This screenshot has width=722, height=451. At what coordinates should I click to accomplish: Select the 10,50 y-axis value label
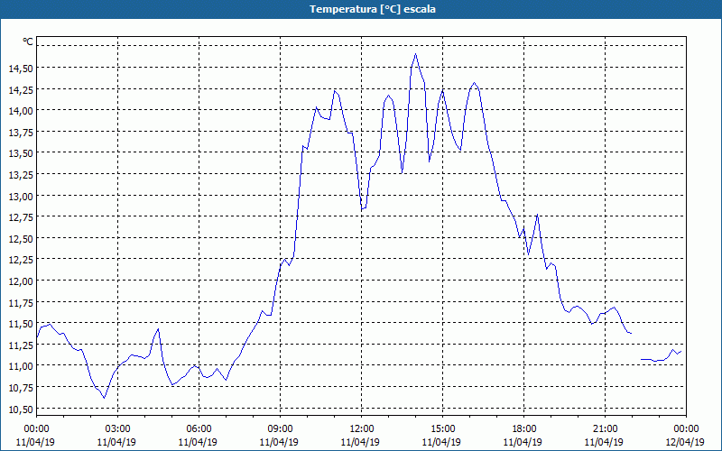coord(20,410)
